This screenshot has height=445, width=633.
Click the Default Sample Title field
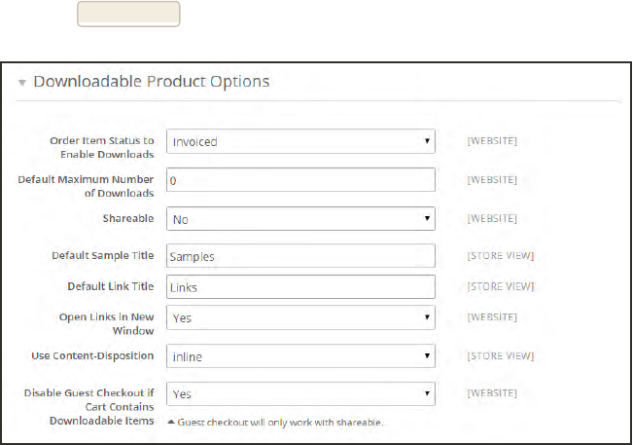click(x=299, y=256)
